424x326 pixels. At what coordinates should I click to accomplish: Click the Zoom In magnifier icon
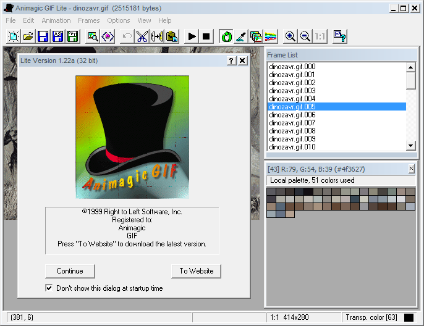[290, 36]
